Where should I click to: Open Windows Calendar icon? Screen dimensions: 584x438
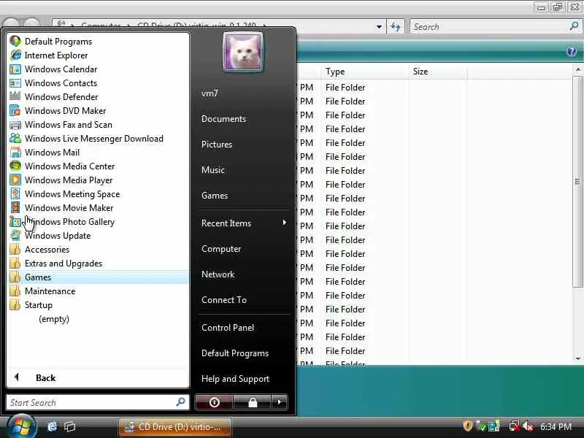[x=15, y=69]
